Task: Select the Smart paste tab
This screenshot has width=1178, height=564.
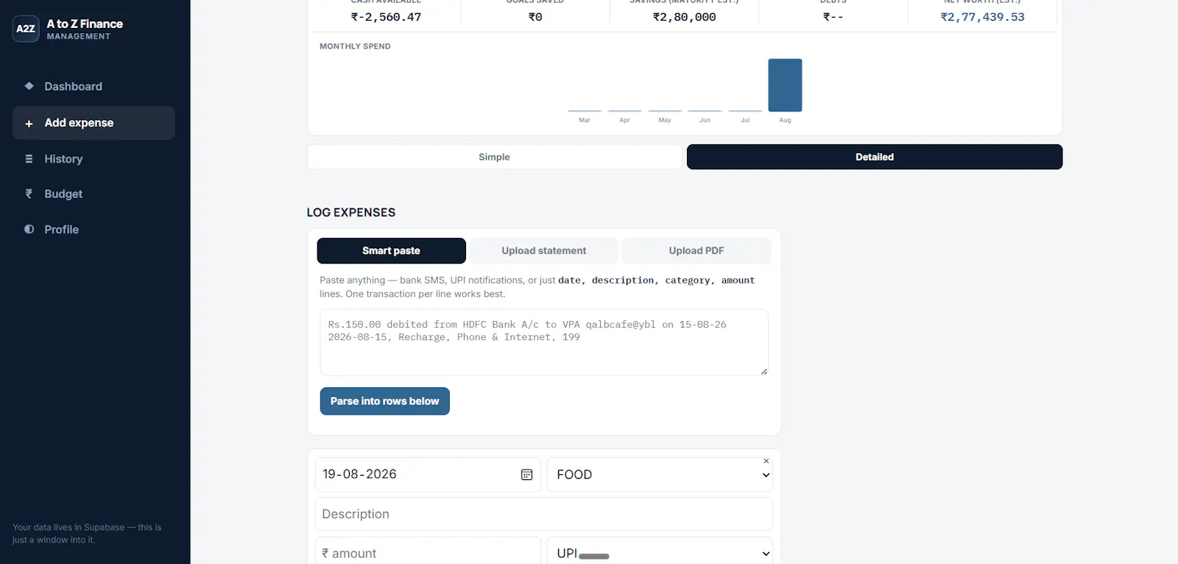Action: coord(391,250)
